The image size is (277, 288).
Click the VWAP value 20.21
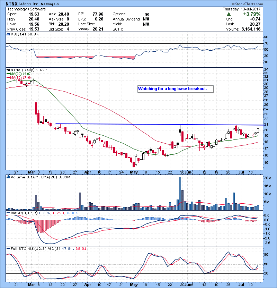click(98, 29)
